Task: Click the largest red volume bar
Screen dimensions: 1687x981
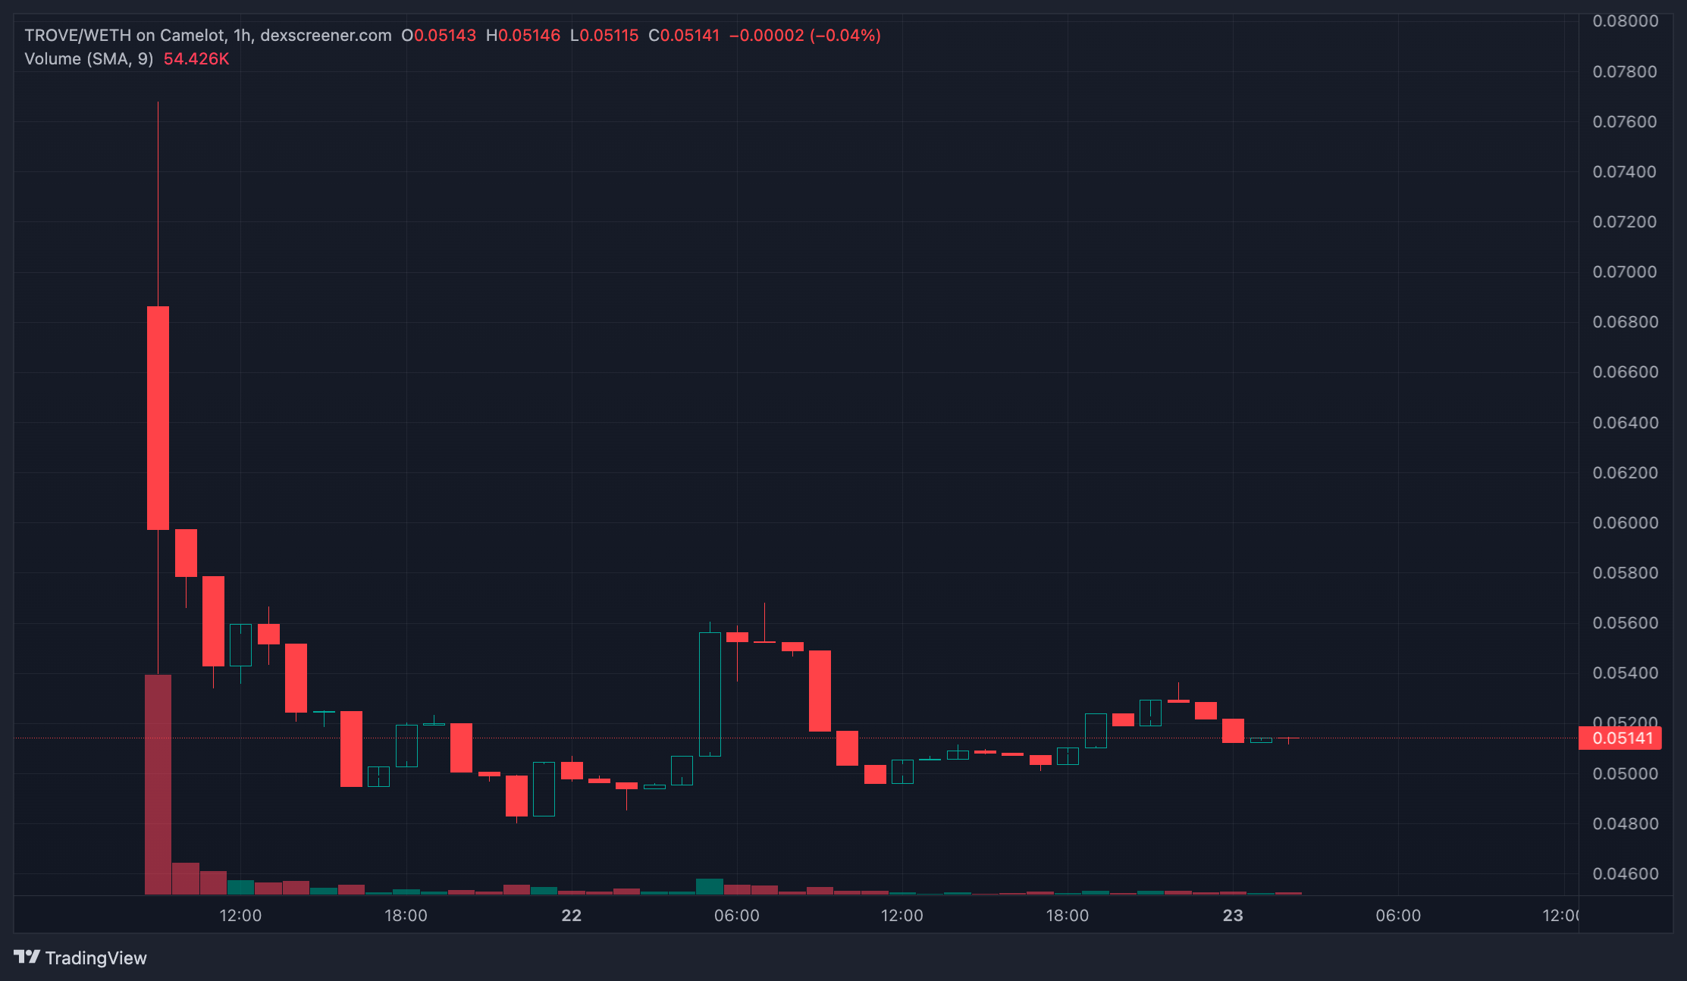Action: point(158,785)
